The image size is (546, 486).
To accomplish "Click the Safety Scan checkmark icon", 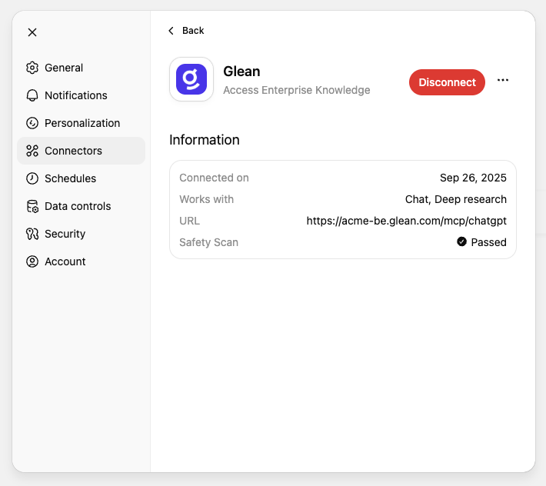I will 461,241.
